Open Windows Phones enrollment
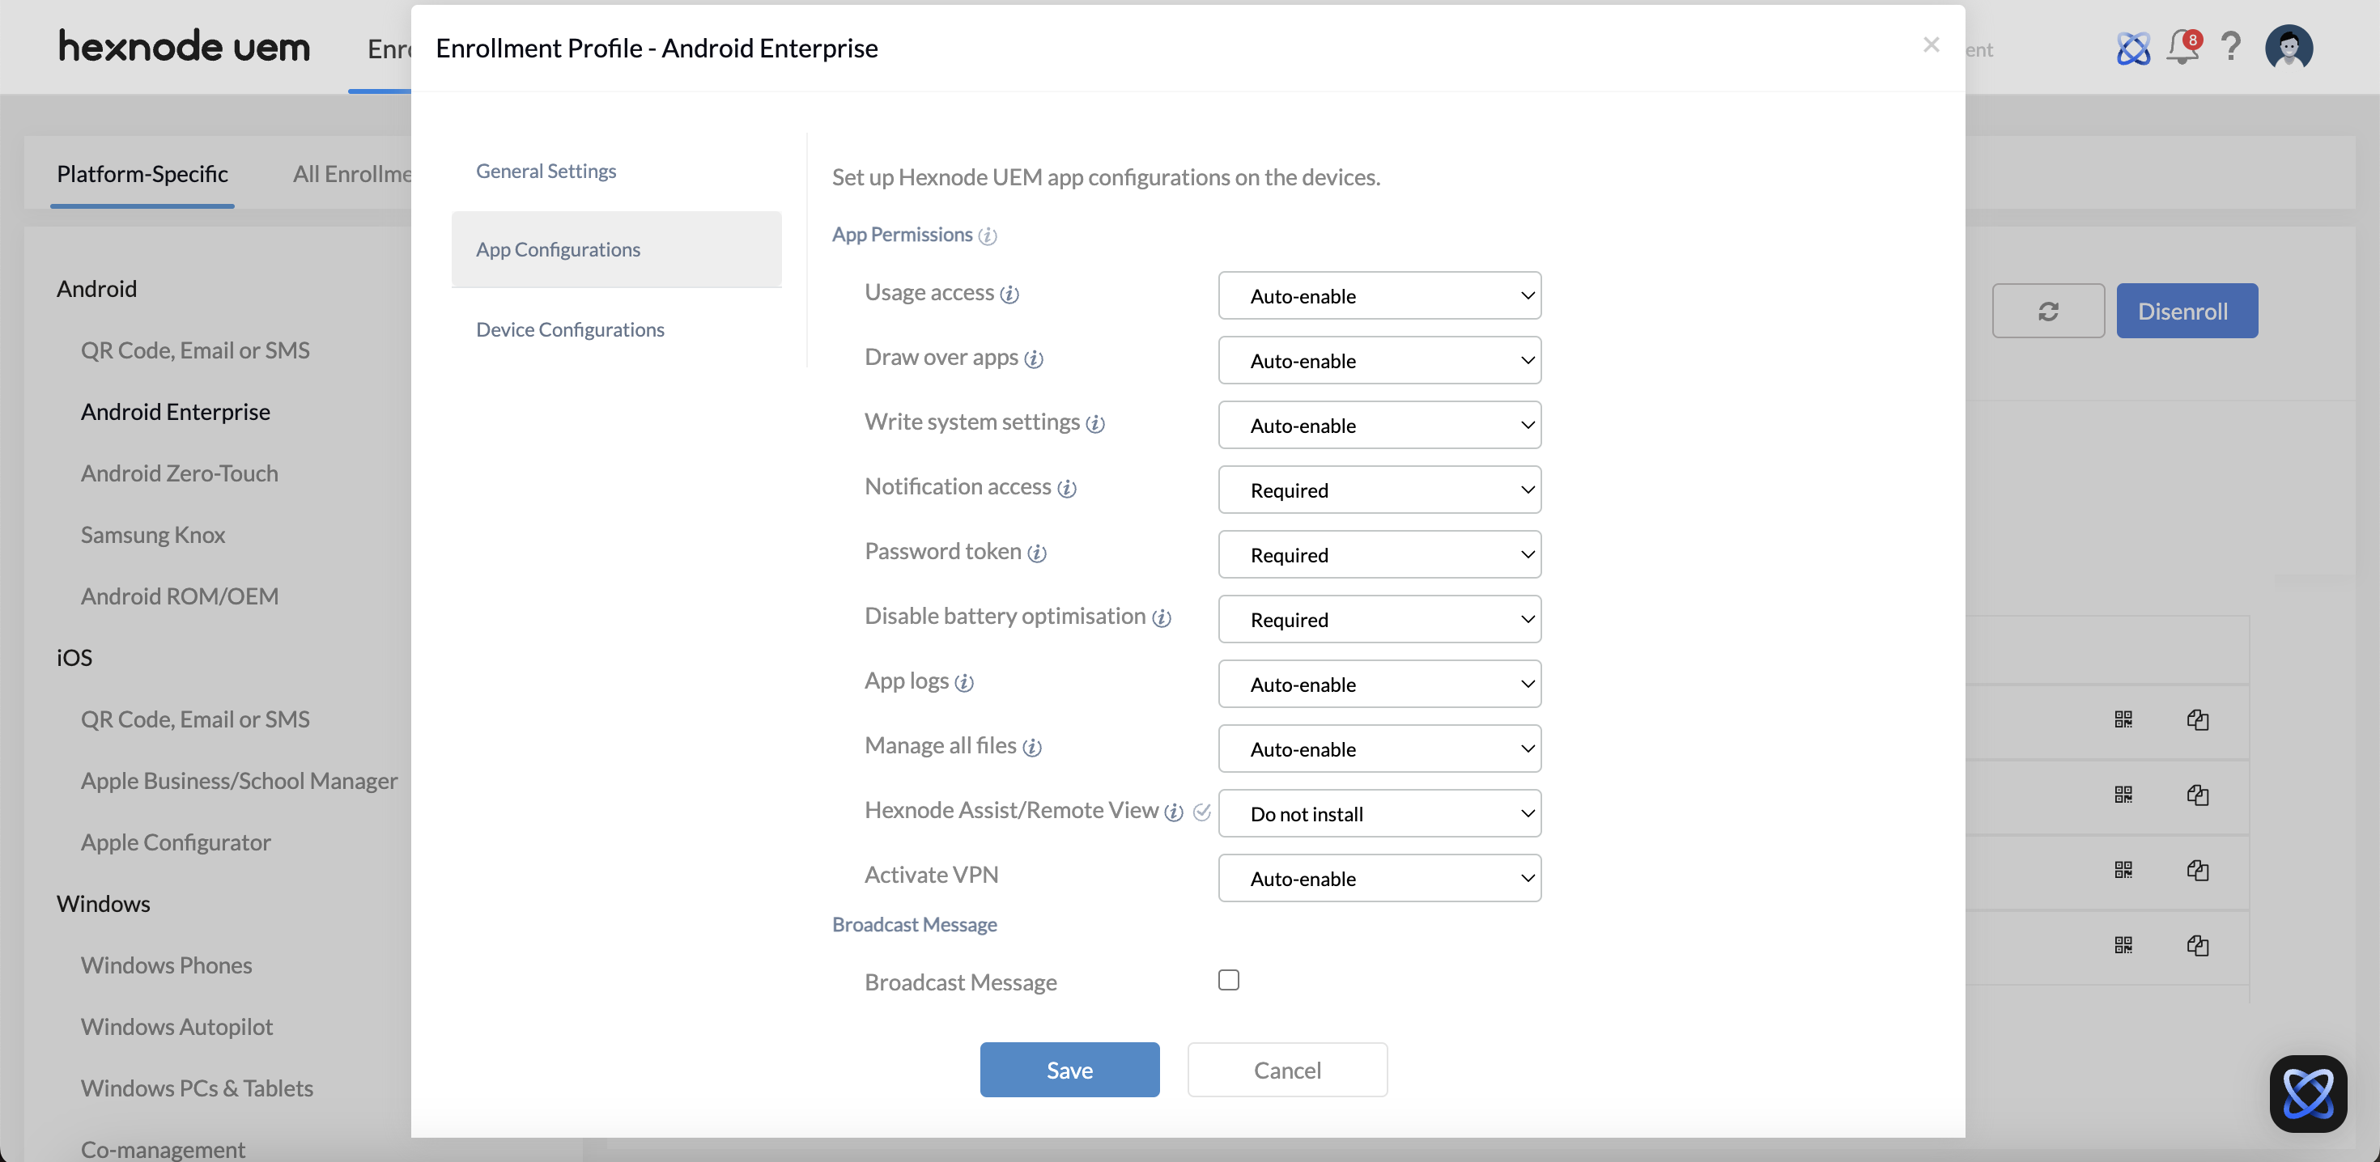2380x1162 pixels. pyautogui.click(x=166, y=965)
